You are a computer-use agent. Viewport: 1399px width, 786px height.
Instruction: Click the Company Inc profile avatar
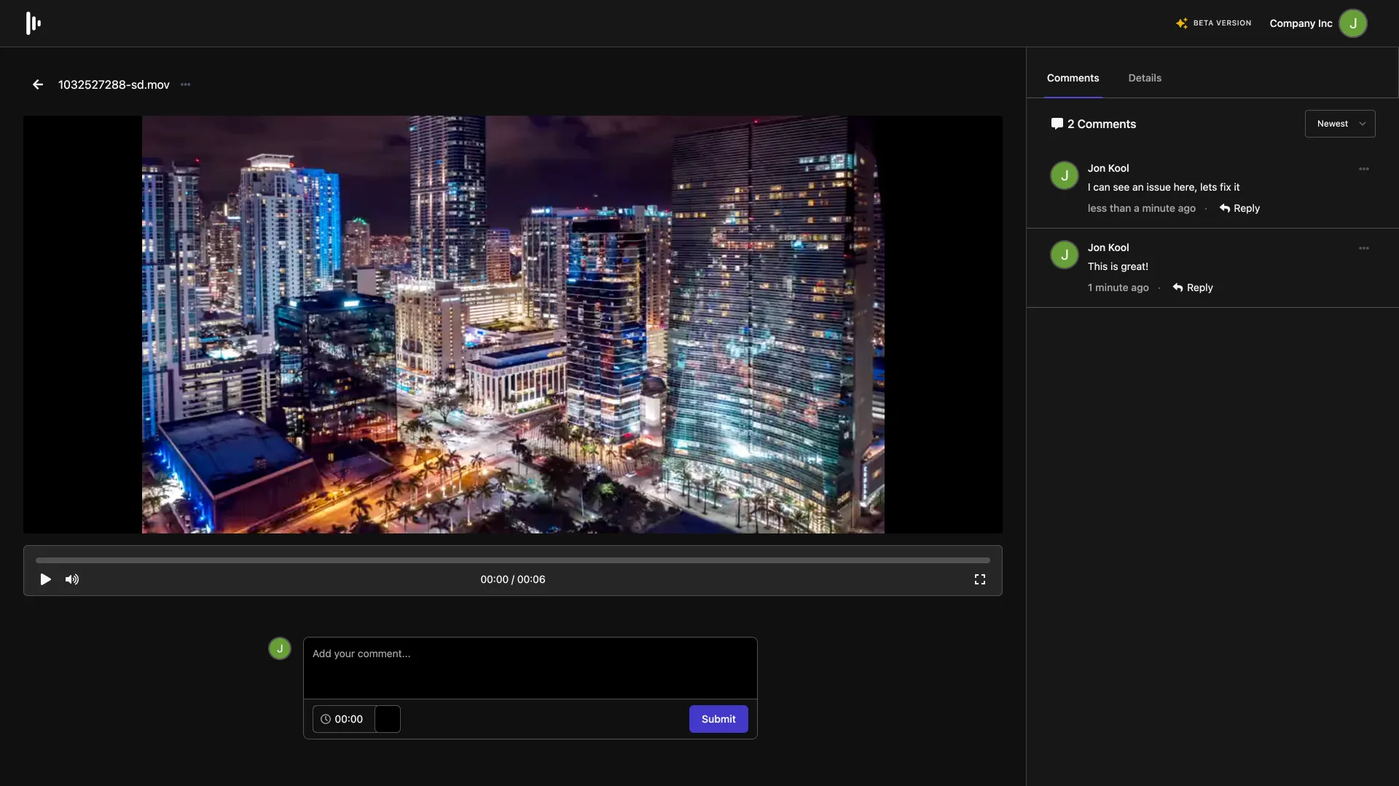1353,23
